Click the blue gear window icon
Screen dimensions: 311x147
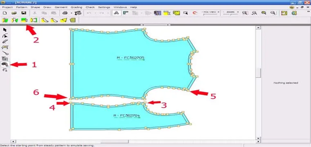coord(294,13)
